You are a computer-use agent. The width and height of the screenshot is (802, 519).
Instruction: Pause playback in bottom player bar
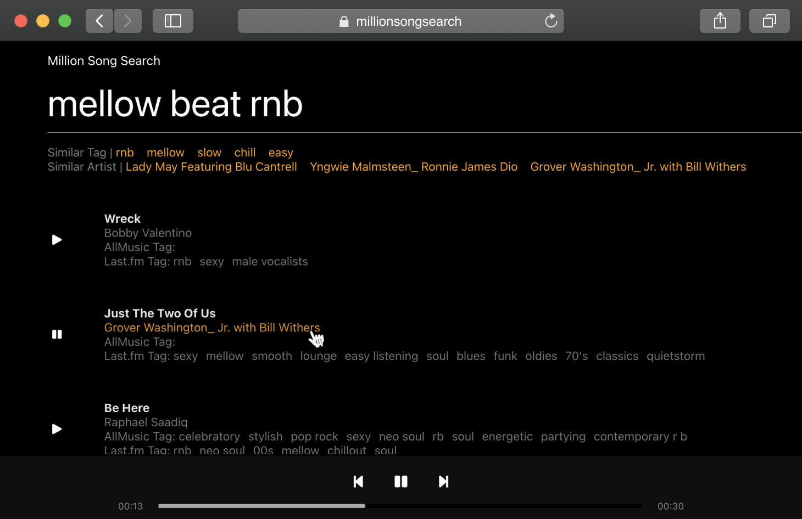401,482
